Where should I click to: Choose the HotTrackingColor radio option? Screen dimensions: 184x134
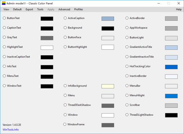coord(127,66)
